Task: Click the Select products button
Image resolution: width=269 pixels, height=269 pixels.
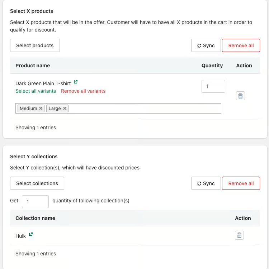Action: 35,45
